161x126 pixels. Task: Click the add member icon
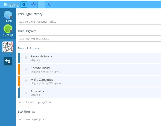(x=8, y=61)
